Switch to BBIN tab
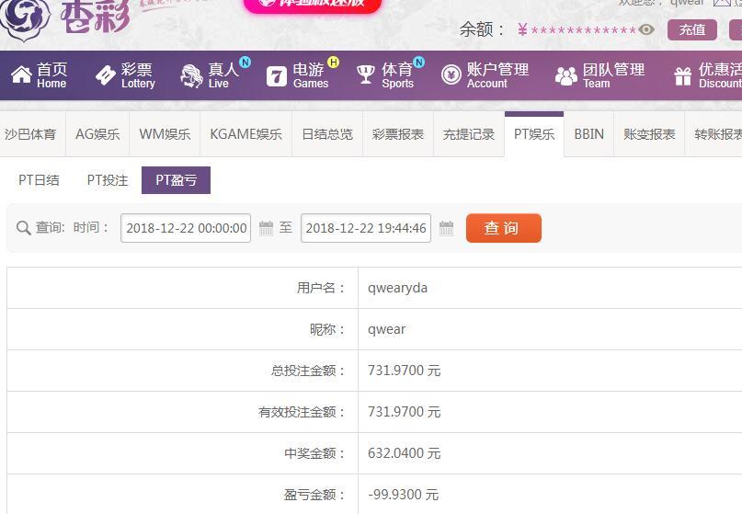The width and height of the screenshot is (742, 514). coord(589,134)
